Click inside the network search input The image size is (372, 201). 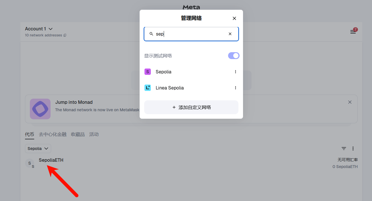[x=190, y=34]
